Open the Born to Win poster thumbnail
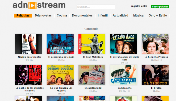Image resolution: width=176 pixels, height=101 pixels. click(x=28, y=44)
